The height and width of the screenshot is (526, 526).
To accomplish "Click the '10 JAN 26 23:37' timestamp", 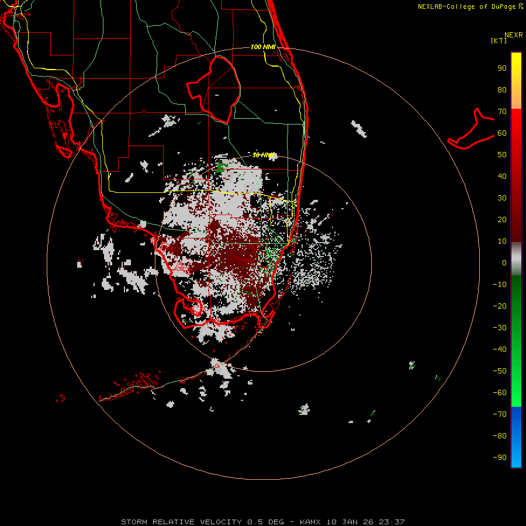I will (x=366, y=522).
